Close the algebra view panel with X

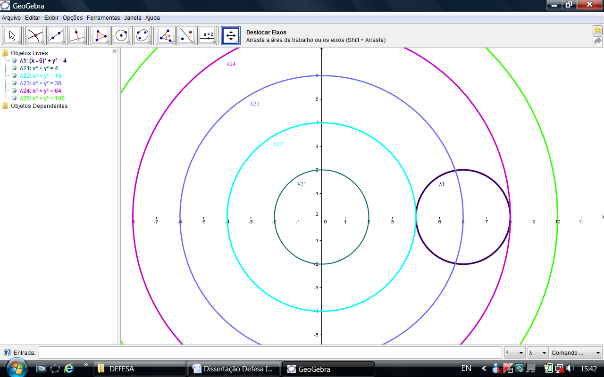click(x=114, y=51)
